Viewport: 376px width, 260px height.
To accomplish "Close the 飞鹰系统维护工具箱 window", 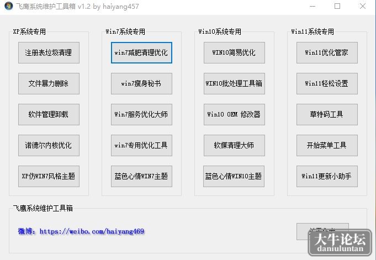I will click(x=363, y=6).
